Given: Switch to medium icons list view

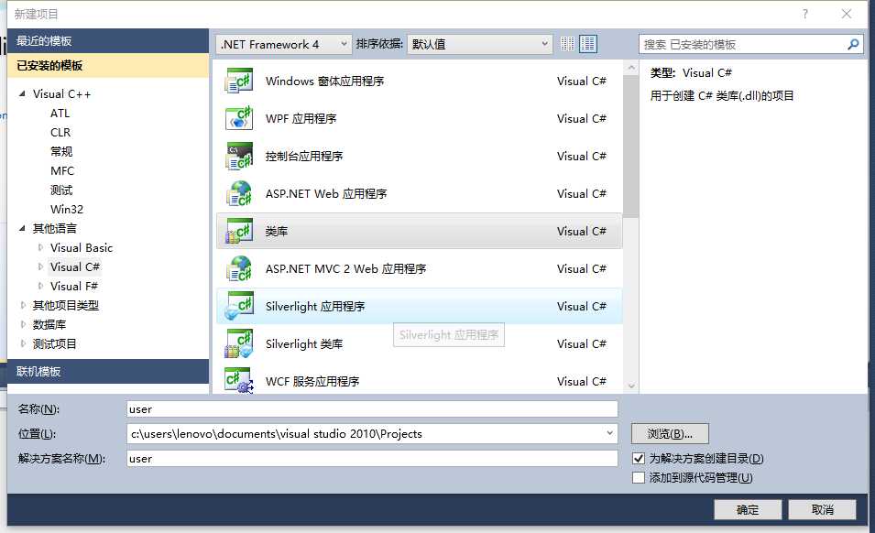Looking at the screenshot, I should (x=587, y=44).
